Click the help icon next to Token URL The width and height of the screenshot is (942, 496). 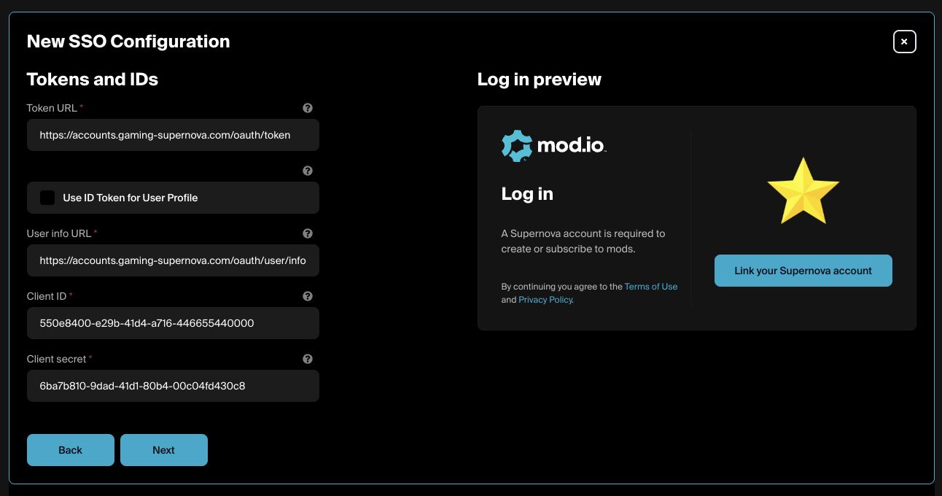(308, 108)
